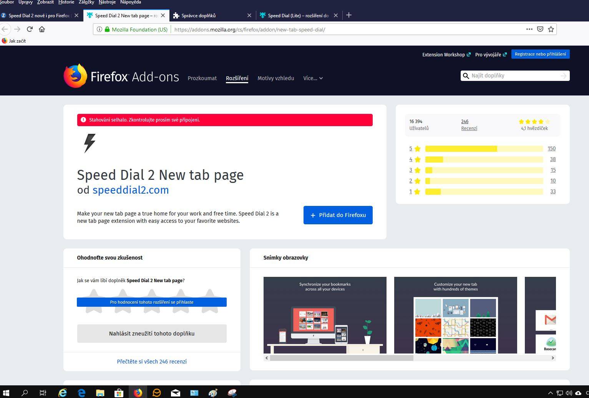Image resolution: width=589 pixels, height=398 pixels.
Task: Go to the Prozkoumat section
Action: tap(202, 78)
